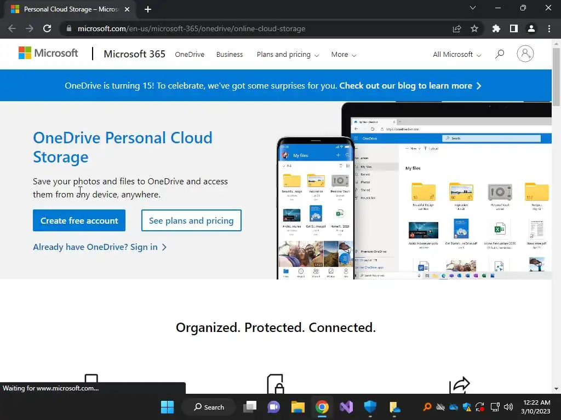Open the clock and date in the taskbar

click(535, 407)
